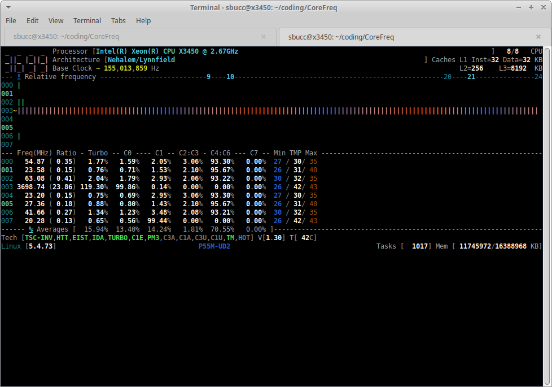Screen dimensions: 552x387
Task: Maximize the terminal window with plus icon
Action: 531,7
